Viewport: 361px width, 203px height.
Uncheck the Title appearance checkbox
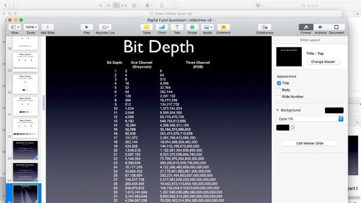click(279, 83)
